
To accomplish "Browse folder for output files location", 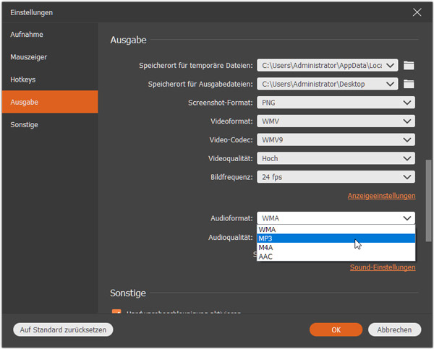I will [x=409, y=85].
